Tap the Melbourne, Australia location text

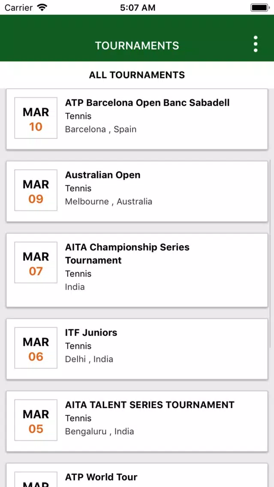(x=108, y=201)
